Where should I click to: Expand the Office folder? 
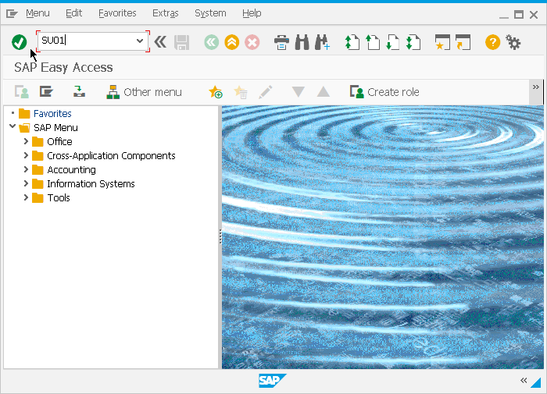point(26,141)
